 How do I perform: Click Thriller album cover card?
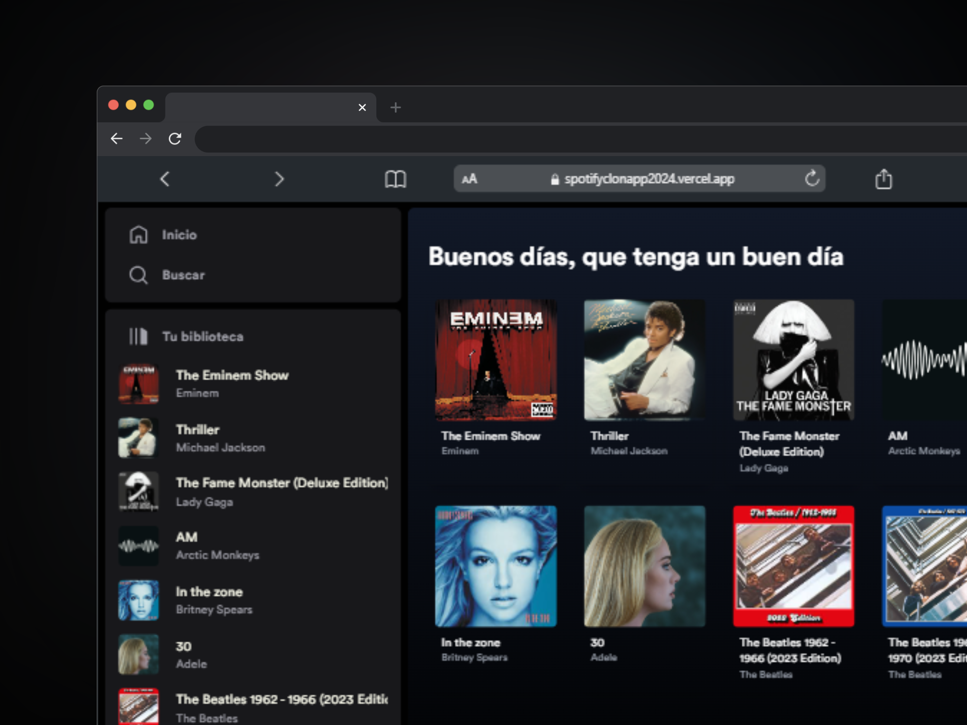645,360
